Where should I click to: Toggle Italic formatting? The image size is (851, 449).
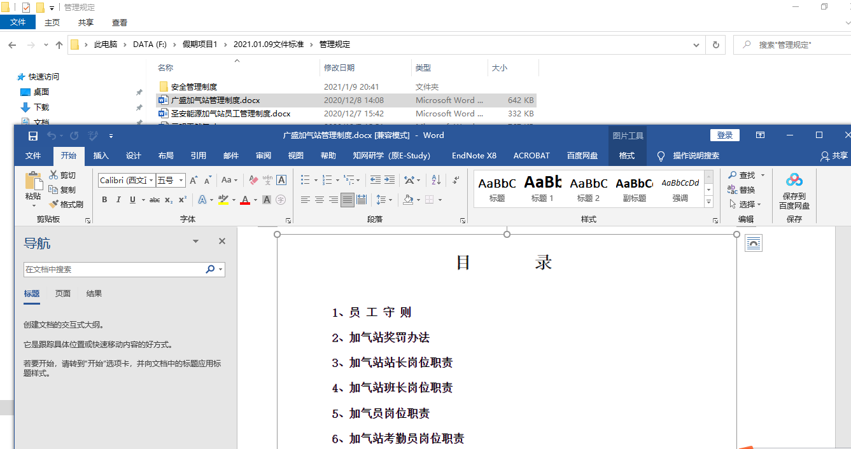(118, 200)
